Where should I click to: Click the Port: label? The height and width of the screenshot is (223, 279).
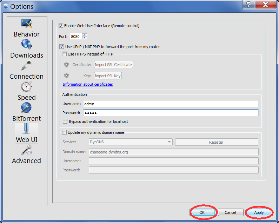tap(63, 37)
